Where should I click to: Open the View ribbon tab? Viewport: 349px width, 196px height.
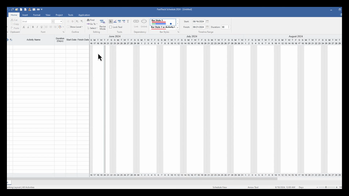(x=48, y=15)
